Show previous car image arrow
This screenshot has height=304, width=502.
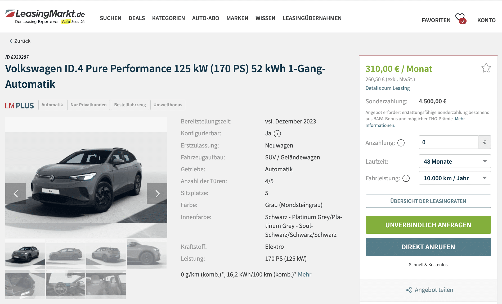point(16,194)
